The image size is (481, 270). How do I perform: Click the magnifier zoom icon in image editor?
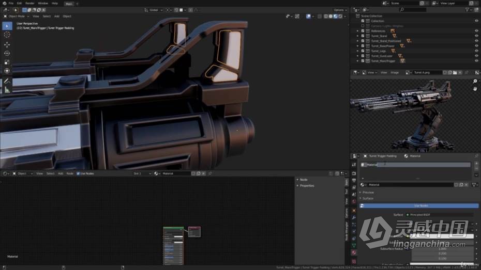coord(475,81)
